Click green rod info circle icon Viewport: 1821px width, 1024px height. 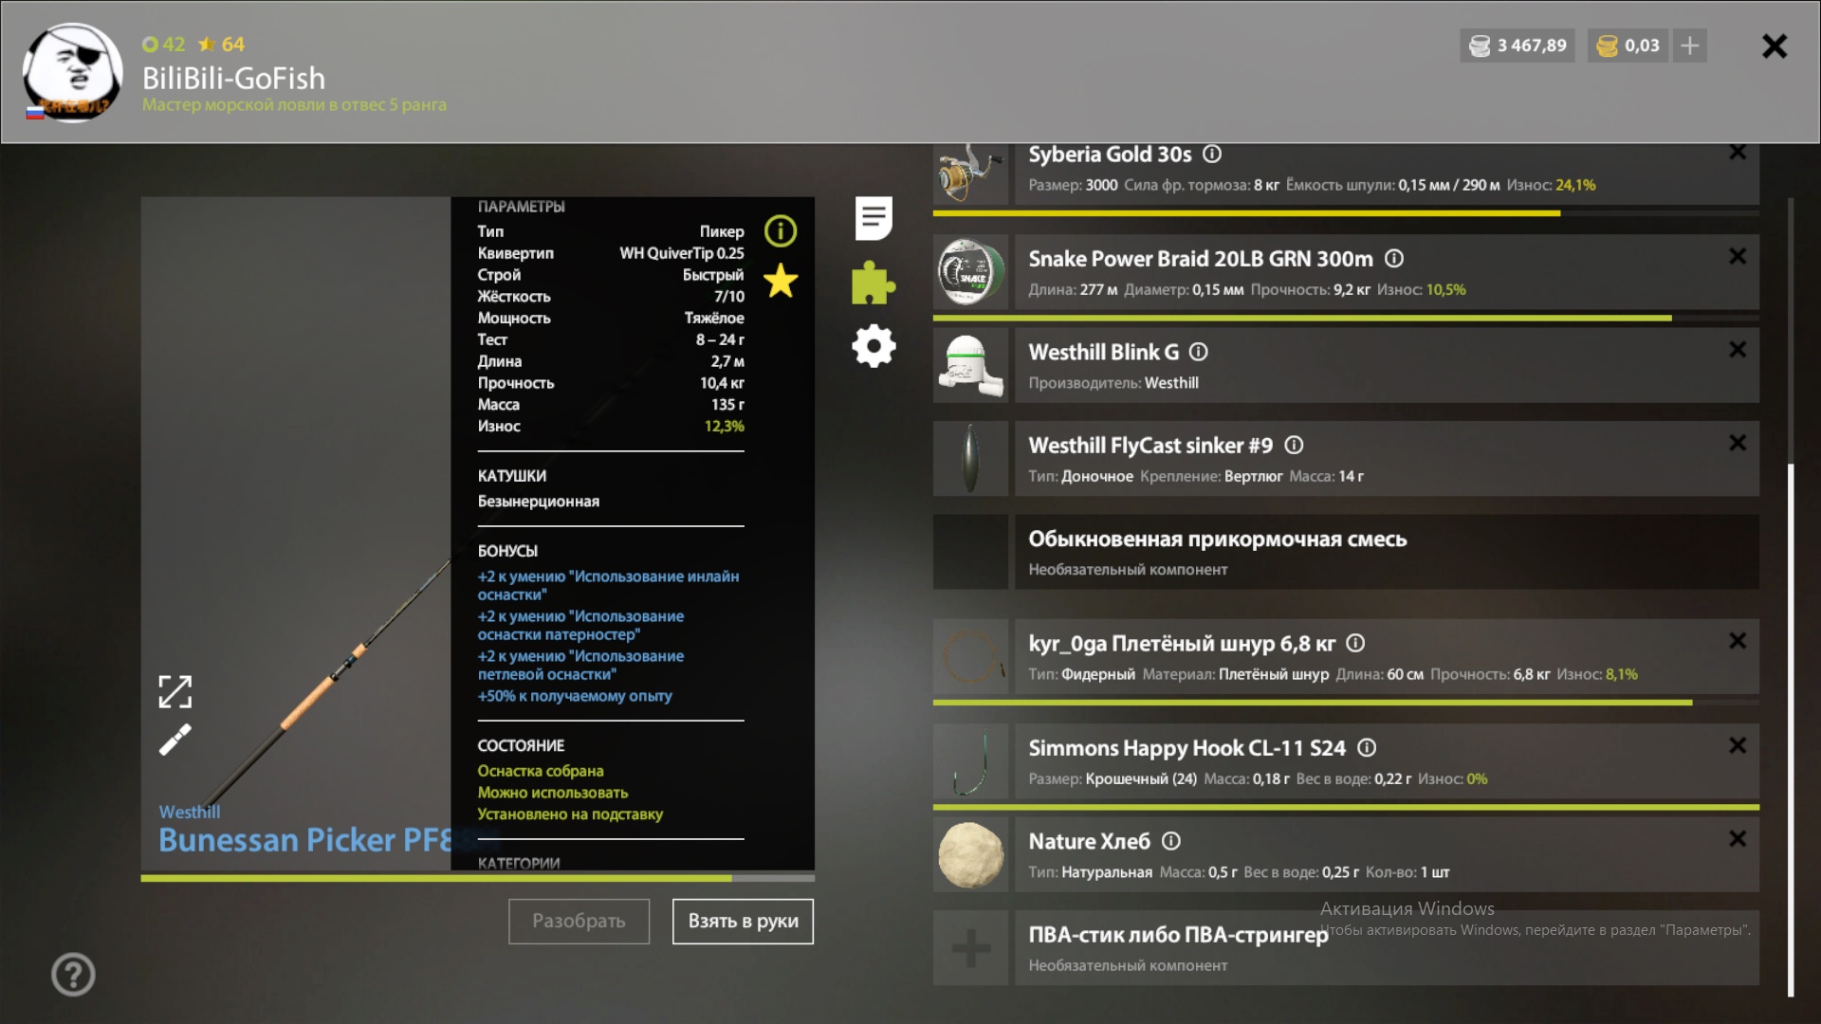pos(781,230)
